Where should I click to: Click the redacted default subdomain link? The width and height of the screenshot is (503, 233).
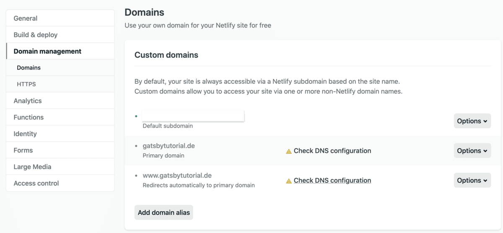click(x=193, y=116)
